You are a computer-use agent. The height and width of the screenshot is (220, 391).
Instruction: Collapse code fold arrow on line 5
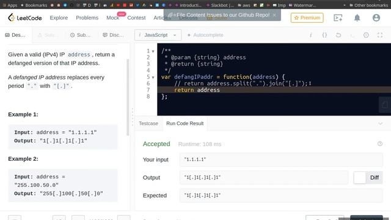click(153, 78)
